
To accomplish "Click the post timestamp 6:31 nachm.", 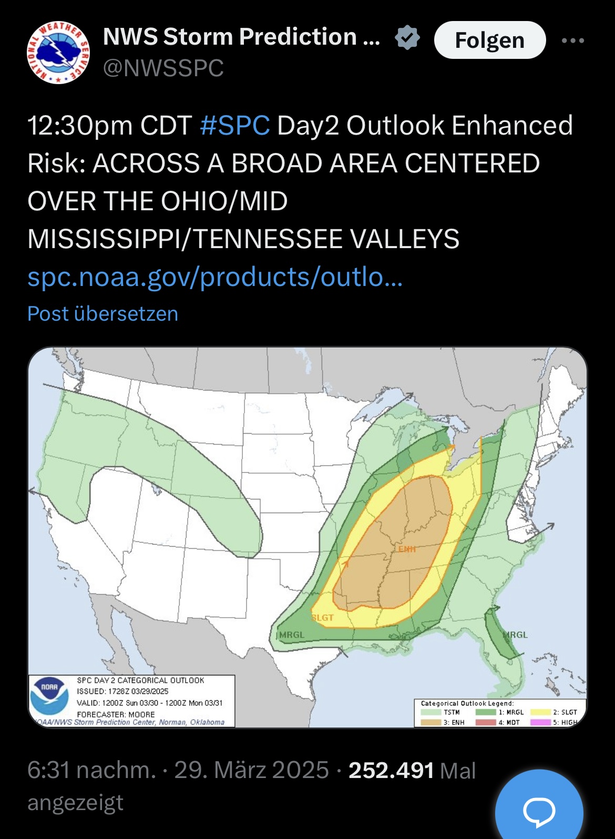I will (x=92, y=771).
